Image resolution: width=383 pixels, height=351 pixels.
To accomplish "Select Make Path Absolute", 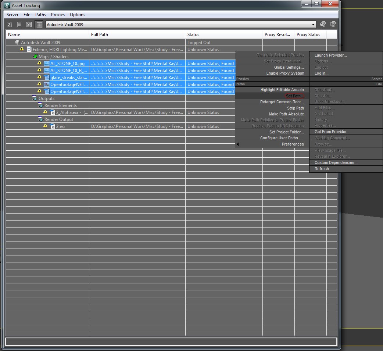I will click(286, 114).
